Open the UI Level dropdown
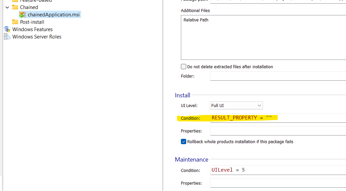Image resolution: width=346 pixels, height=191 pixels. [x=236, y=105]
